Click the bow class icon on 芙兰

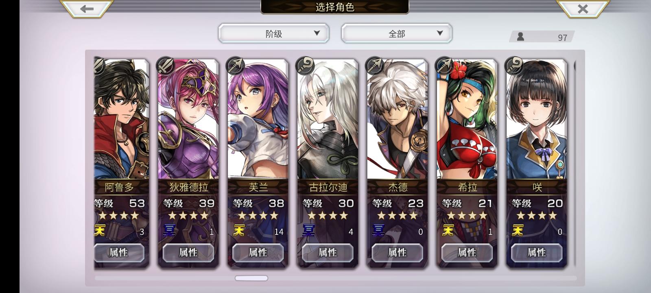[x=235, y=66]
